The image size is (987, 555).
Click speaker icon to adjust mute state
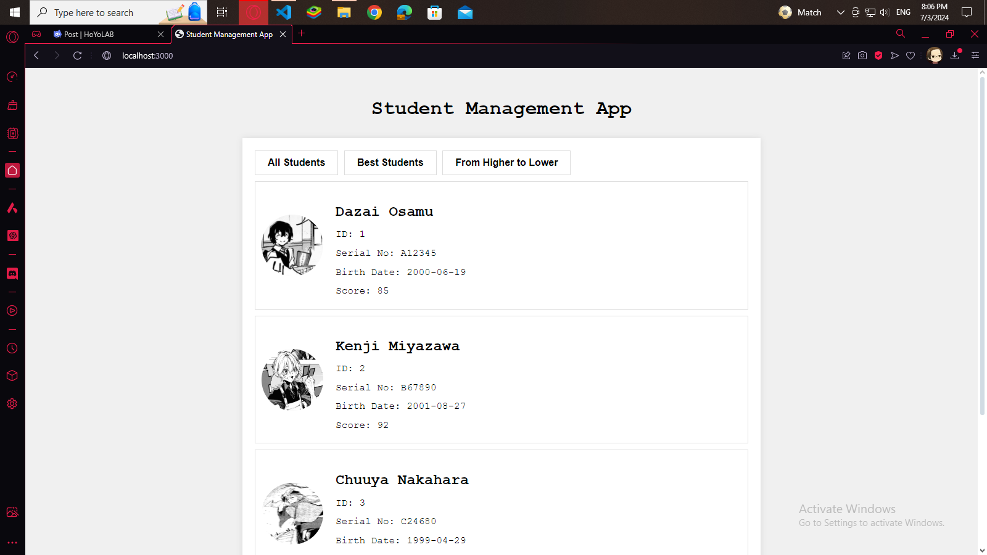[885, 12]
